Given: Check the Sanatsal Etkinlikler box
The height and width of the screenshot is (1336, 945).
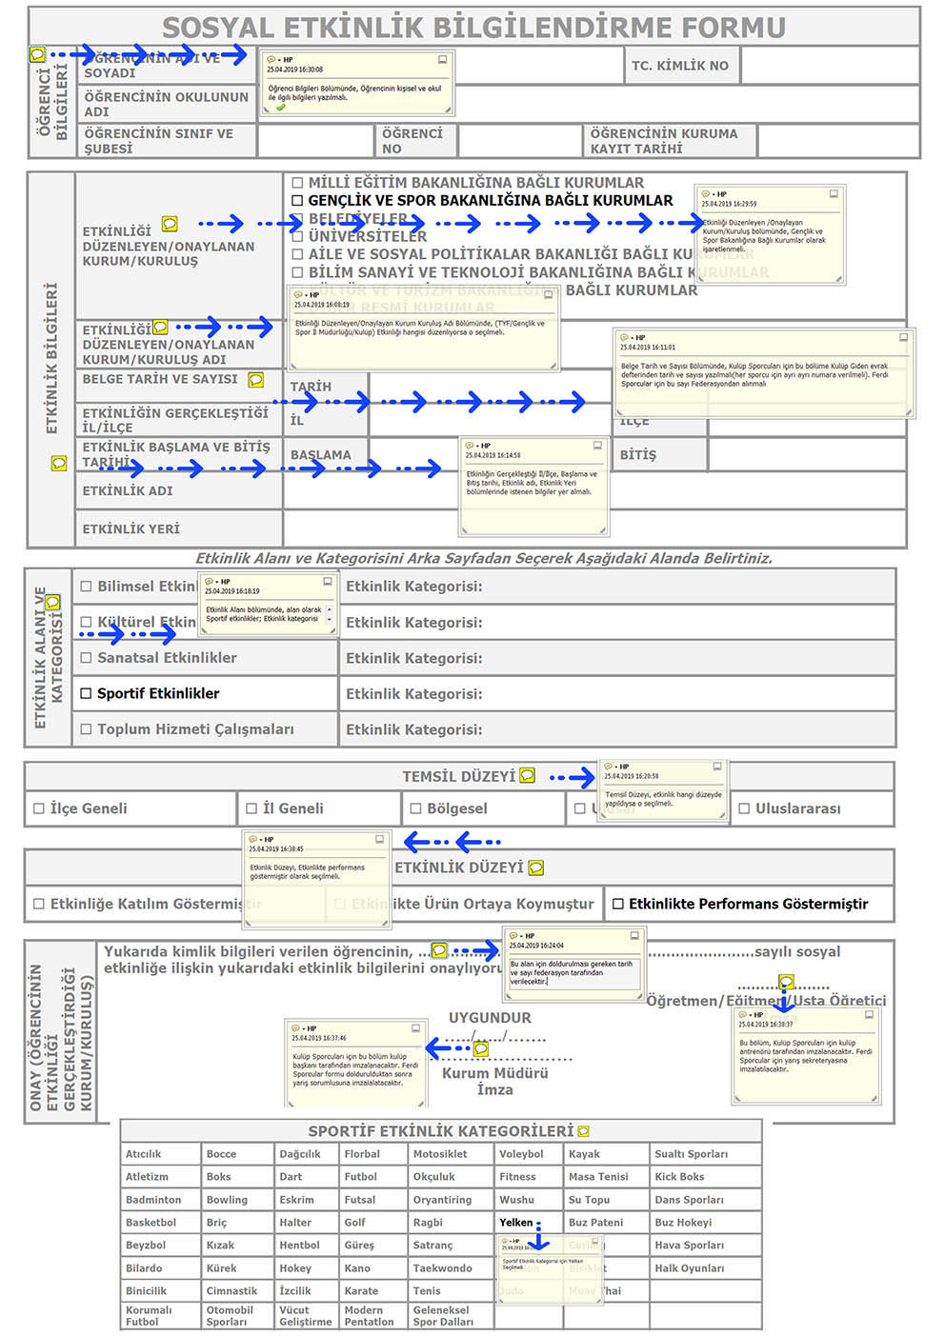Looking at the screenshot, I should click(x=87, y=658).
